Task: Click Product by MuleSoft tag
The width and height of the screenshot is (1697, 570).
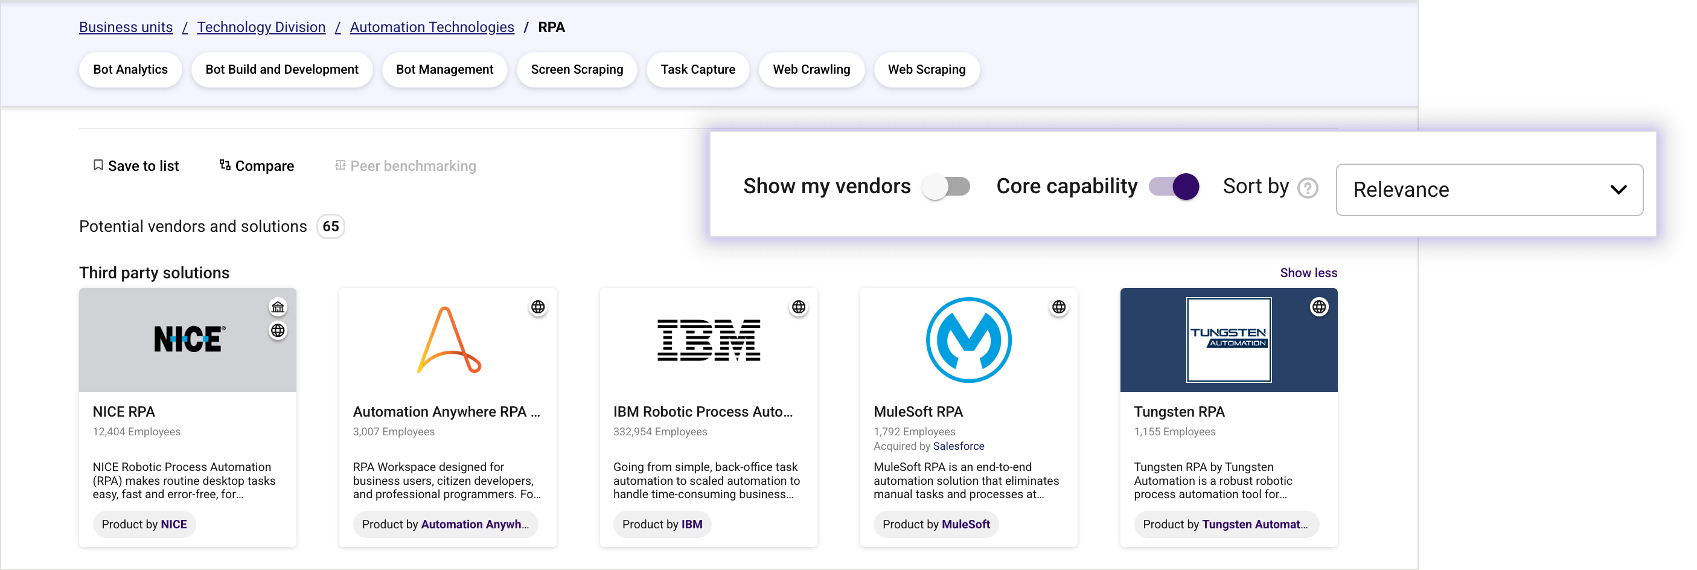Action: (936, 525)
